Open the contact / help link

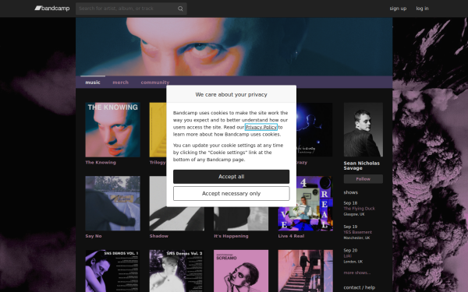[x=359, y=287]
